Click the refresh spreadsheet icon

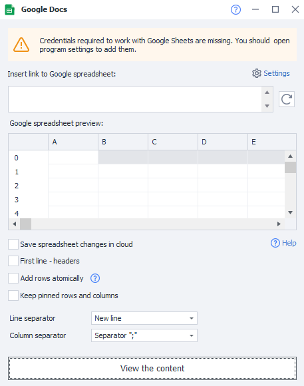[287, 99]
